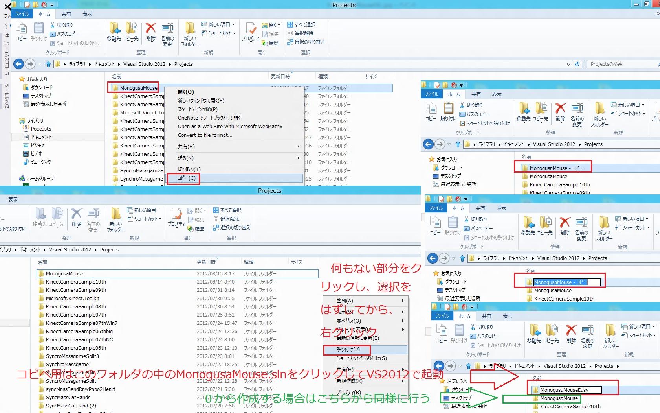Viewport: 660px width, 413px height.
Task: Click 新しいフォルダー in the bottom-left window ribbon
Action: (115, 220)
